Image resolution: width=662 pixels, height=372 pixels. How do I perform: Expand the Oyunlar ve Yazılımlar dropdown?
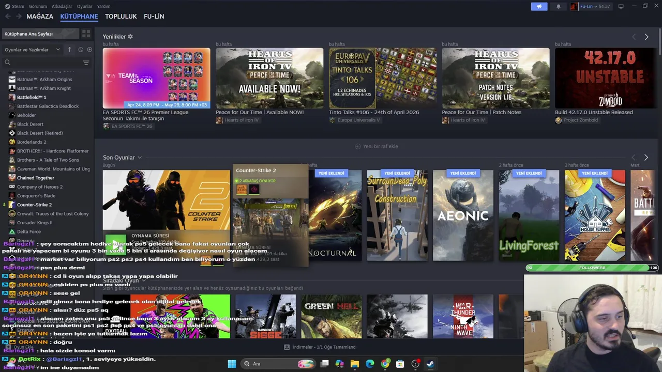tap(32, 50)
